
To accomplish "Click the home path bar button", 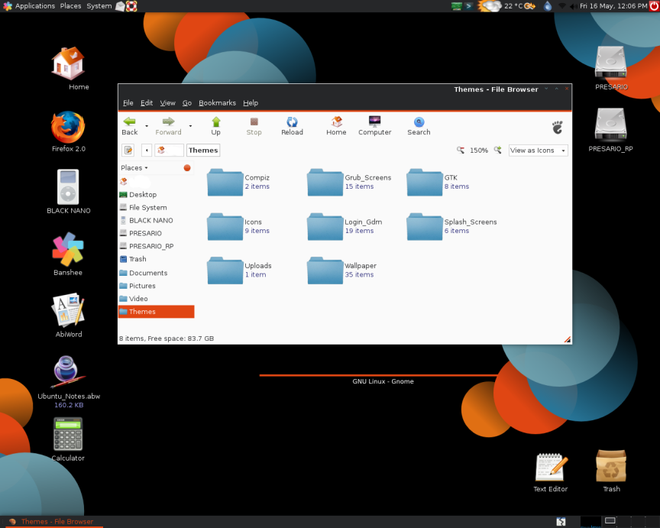I will click(x=170, y=151).
